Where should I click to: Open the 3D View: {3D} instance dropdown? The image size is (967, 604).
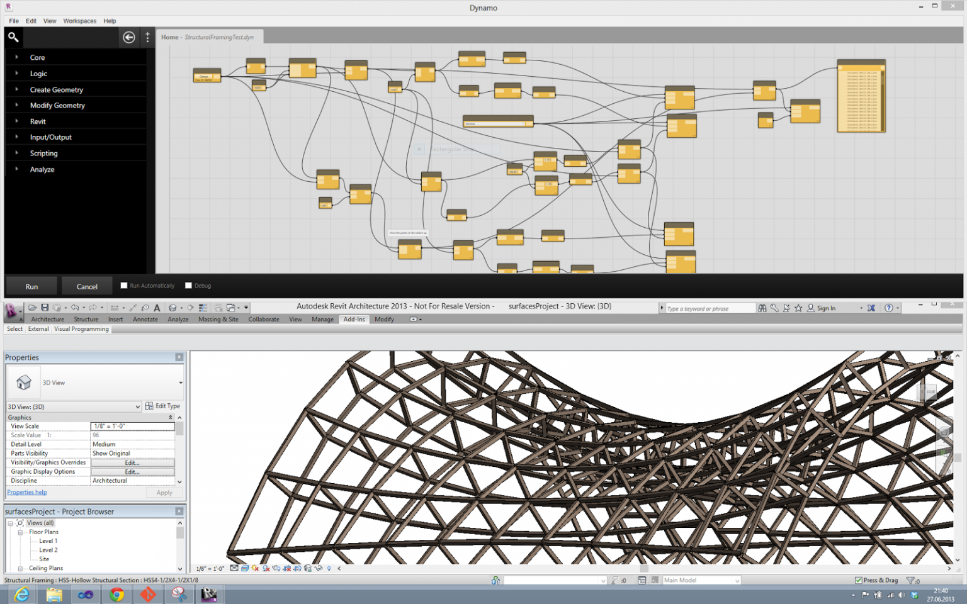pos(74,406)
